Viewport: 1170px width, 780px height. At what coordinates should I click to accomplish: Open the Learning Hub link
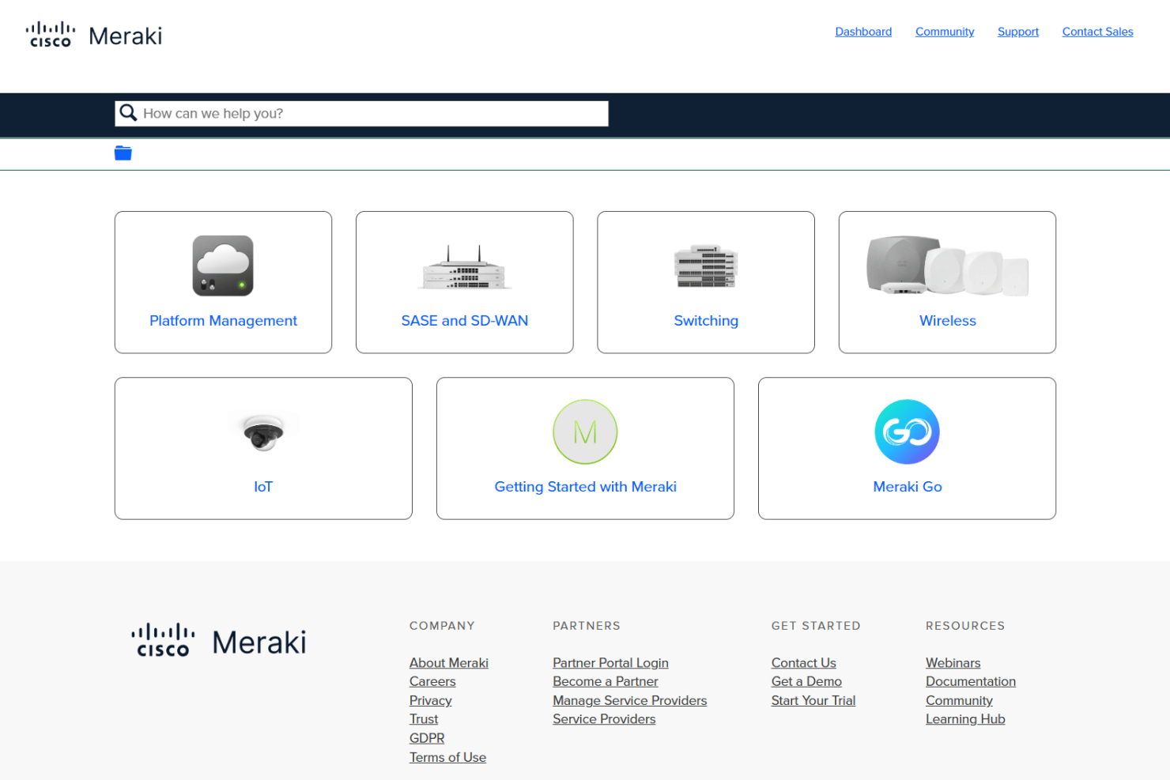[x=965, y=719]
